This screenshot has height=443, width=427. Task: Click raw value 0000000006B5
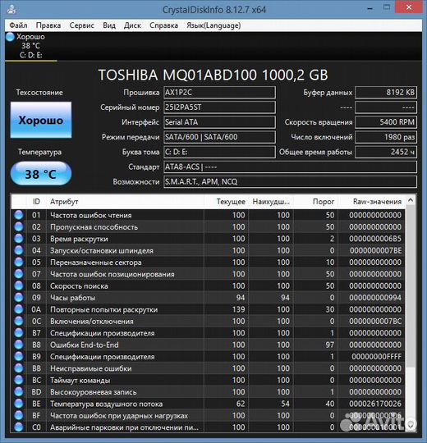click(x=375, y=239)
